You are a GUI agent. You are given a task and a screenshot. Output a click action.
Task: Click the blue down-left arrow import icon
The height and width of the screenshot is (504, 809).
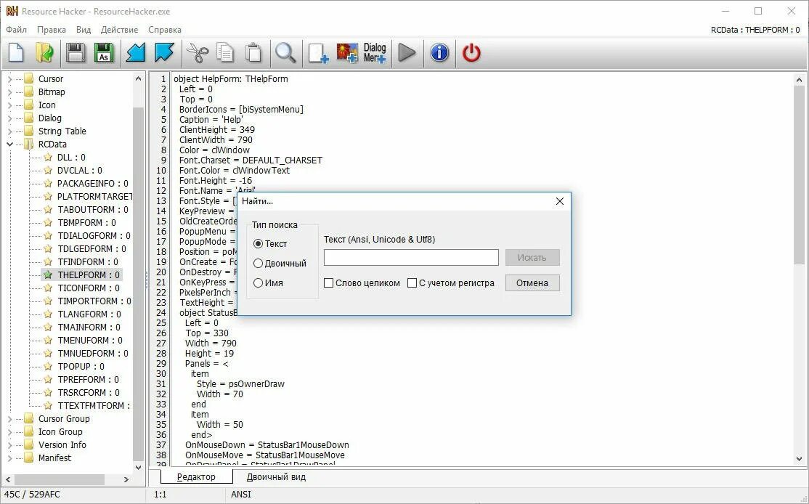136,52
